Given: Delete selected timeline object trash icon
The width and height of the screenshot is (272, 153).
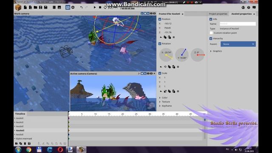Looking at the screenshot, I should (x=25, y=144).
